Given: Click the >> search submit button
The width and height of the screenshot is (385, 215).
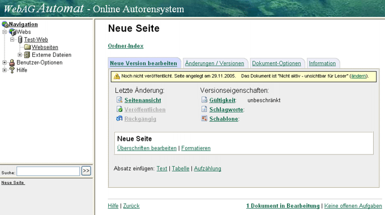Looking at the screenshot, I should coord(86,171).
